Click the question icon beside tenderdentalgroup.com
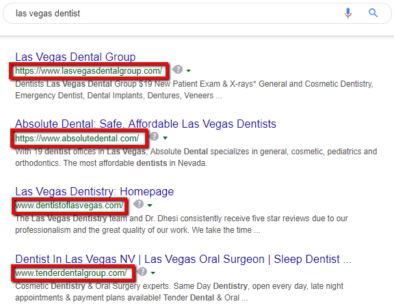The image size is (394, 308). coord(142,271)
